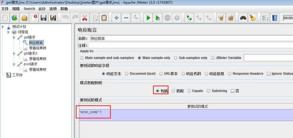Clear results with single broom icon
The width and height of the screenshot is (293, 138).
(221, 18)
